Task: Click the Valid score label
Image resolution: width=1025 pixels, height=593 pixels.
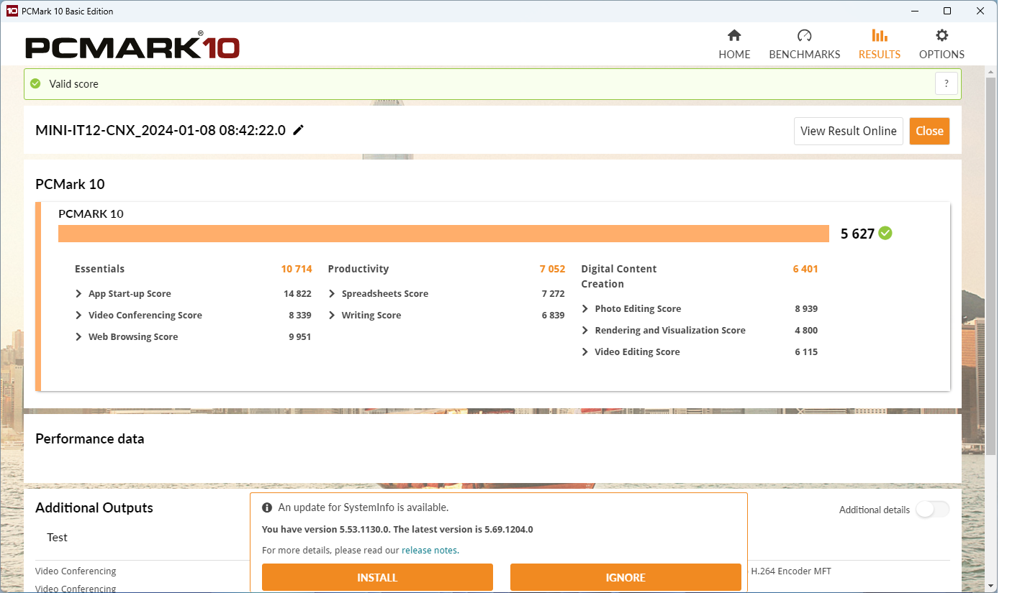Action: [x=74, y=84]
